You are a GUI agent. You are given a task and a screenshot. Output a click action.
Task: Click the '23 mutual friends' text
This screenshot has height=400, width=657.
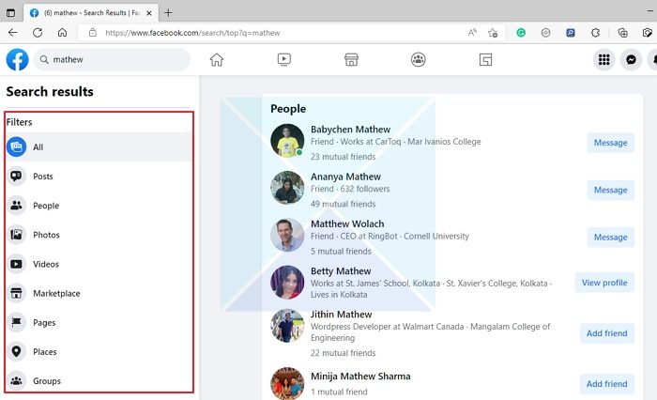tap(343, 157)
